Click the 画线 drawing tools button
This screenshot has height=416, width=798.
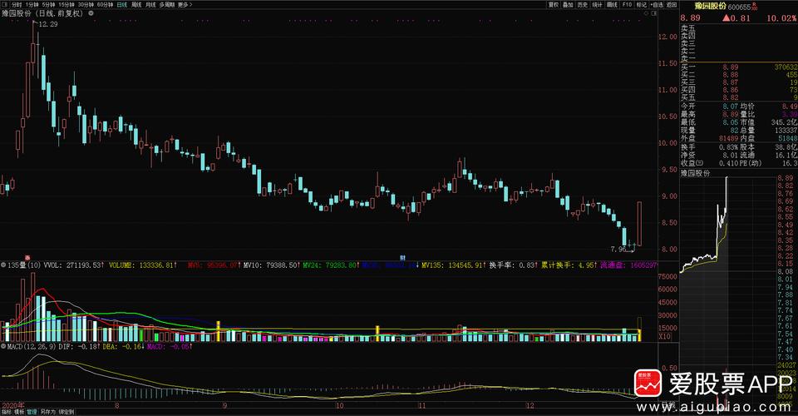(613, 5)
